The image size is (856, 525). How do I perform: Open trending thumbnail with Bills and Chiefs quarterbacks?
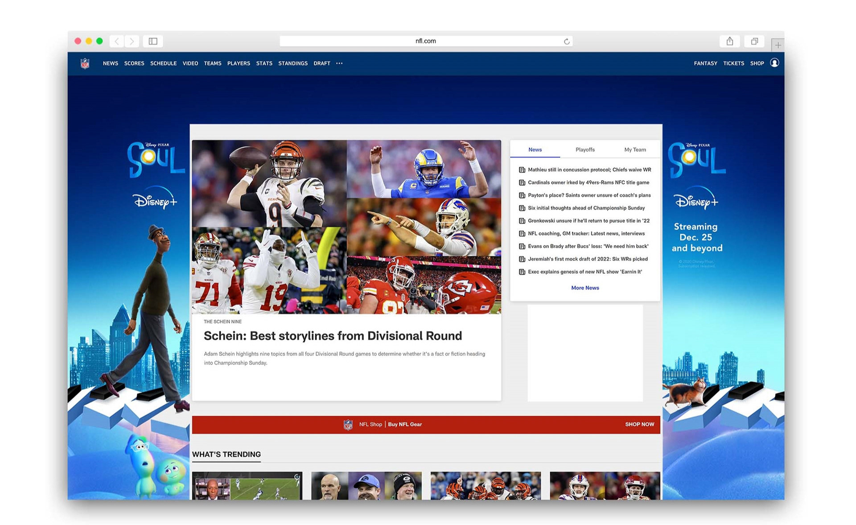[605, 486]
